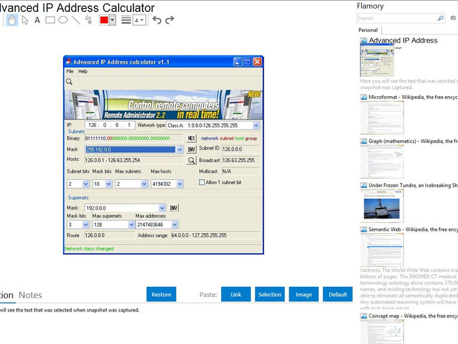Click the Concept map snapshot title

[413, 316]
